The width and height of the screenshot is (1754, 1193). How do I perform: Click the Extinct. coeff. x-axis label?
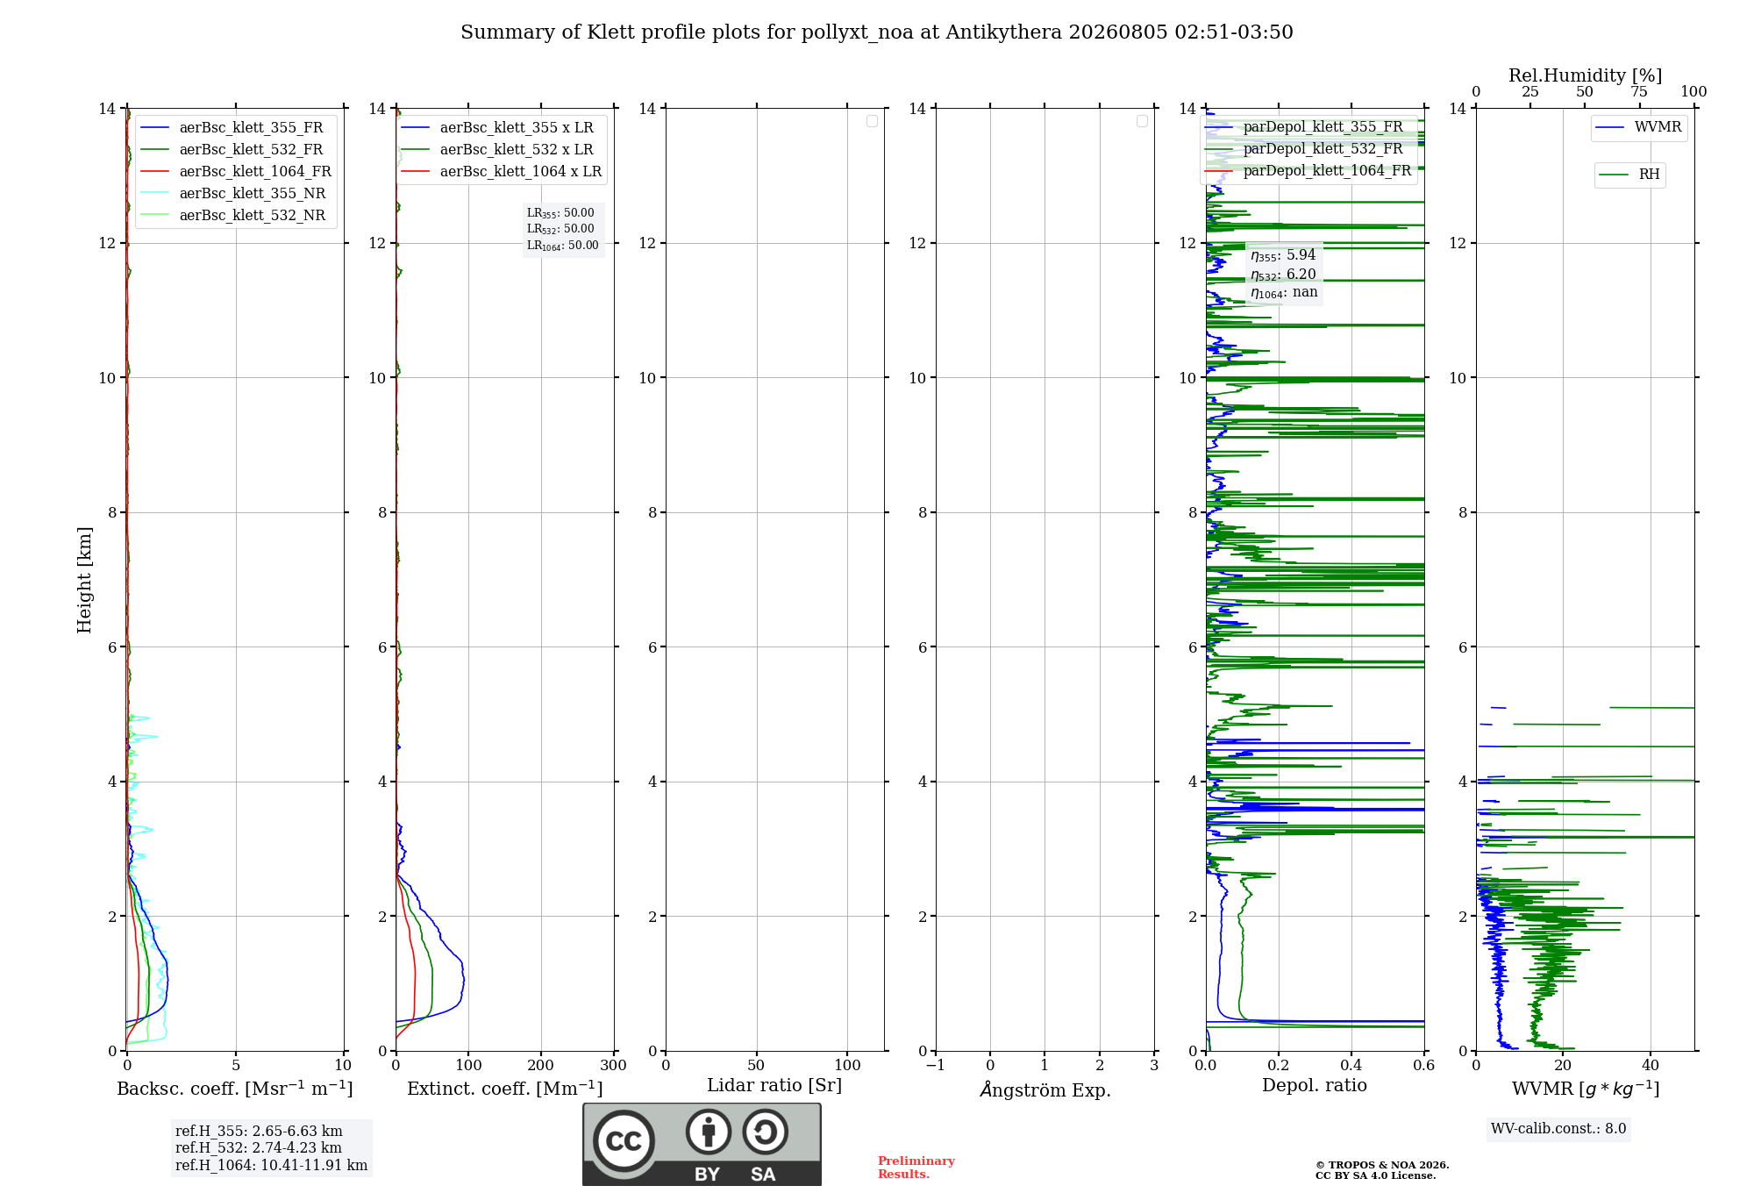pyautogui.click(x=505, y=1089)
